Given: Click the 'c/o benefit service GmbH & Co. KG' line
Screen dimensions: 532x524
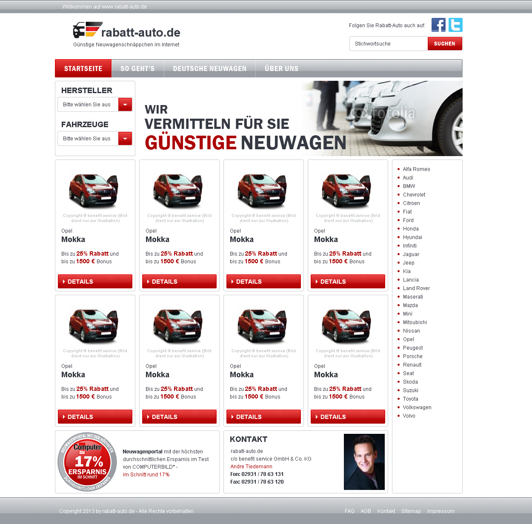Looking at the screenshot, I should (x=271, y=459).
